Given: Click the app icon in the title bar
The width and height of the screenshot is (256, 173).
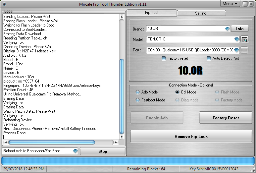Looking at the screenshot, I should coord(4,4).
